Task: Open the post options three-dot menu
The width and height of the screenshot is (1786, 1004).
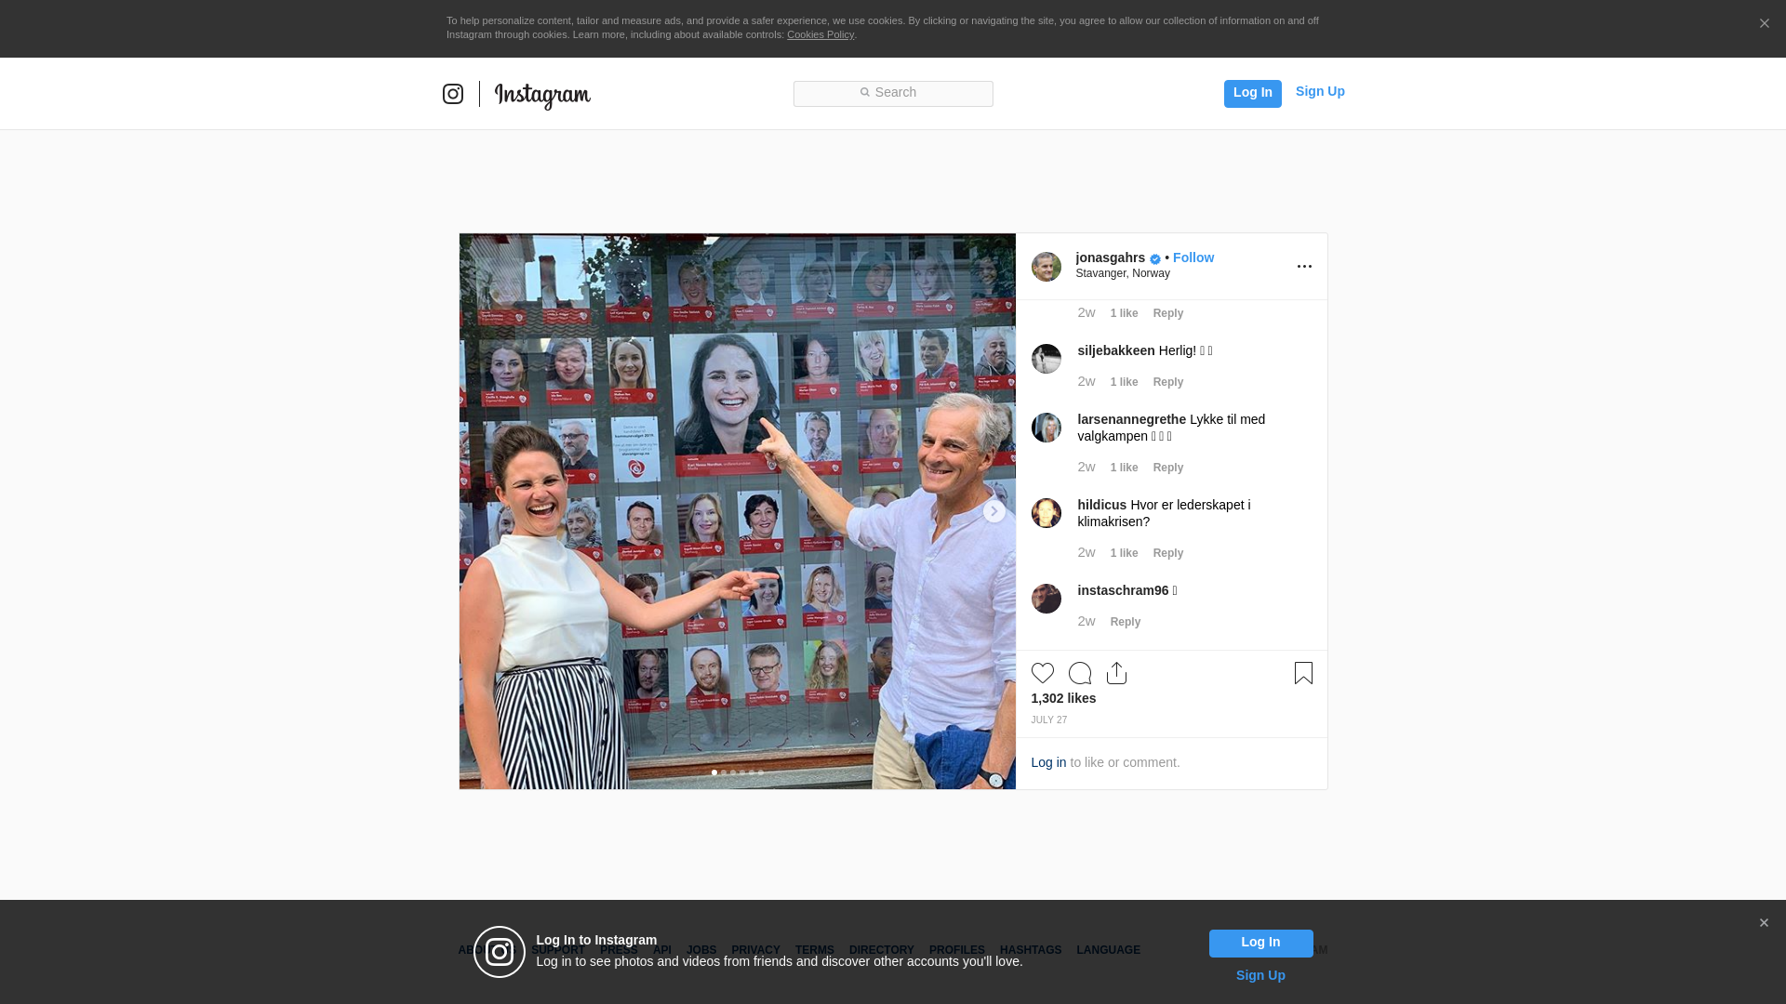Action: [1304, 267]
